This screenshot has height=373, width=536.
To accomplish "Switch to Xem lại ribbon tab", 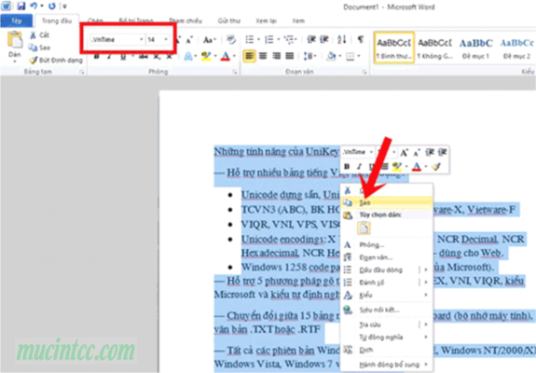I will click(x=266, y=21).
